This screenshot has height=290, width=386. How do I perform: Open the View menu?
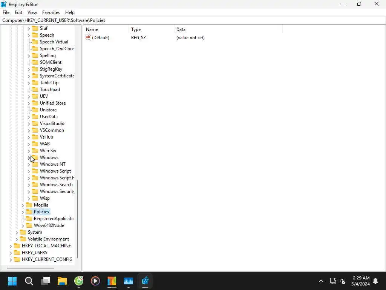32,12
